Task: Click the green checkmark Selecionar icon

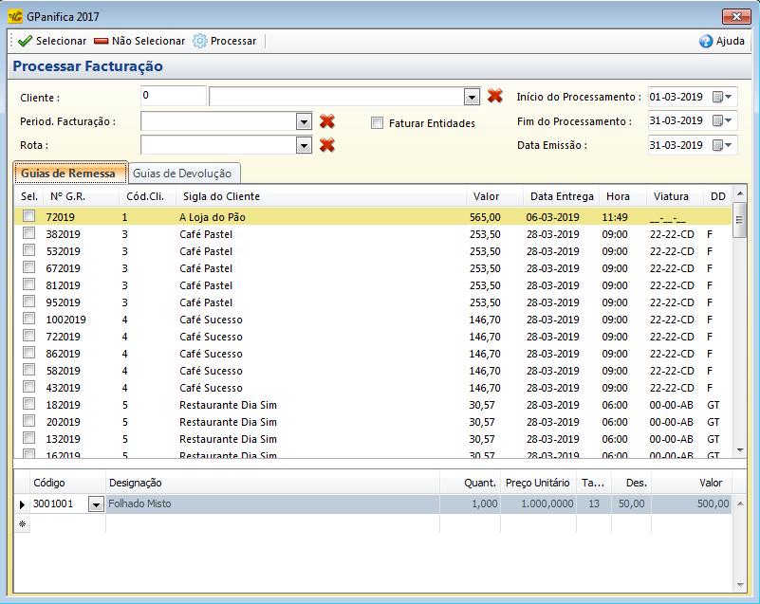Action: coord(25,41)
